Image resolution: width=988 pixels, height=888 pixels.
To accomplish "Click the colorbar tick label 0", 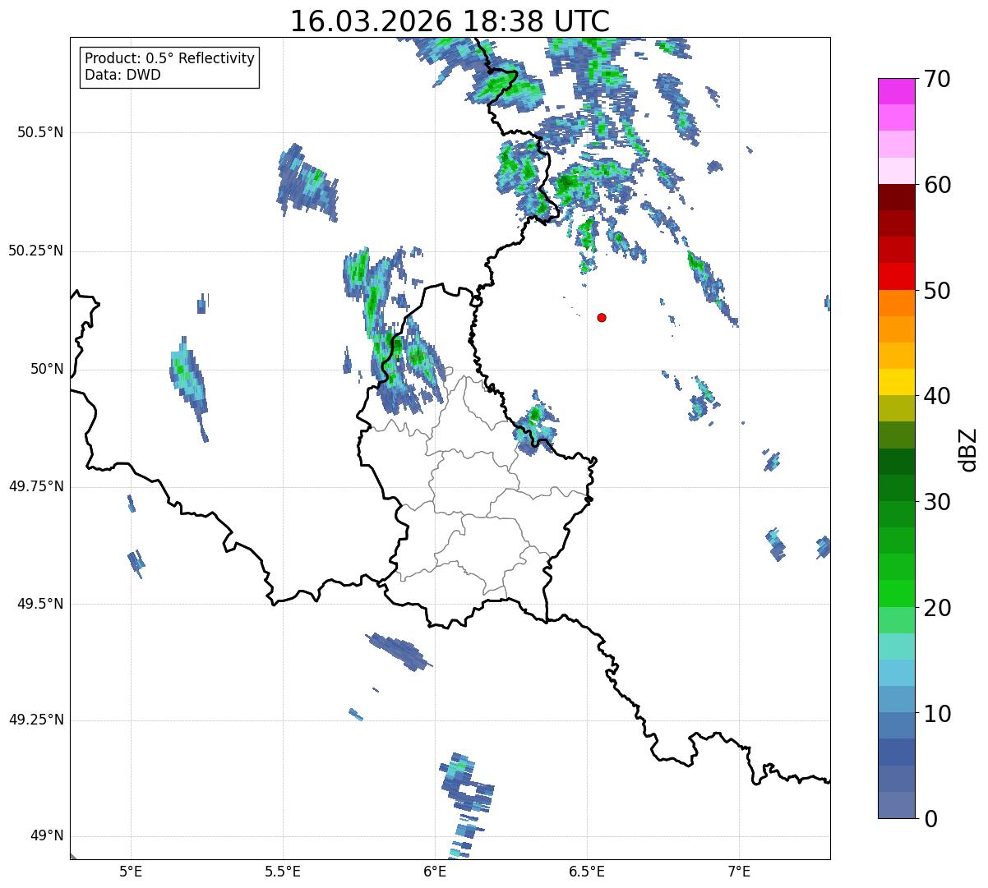I will click(x=930, y=819).
